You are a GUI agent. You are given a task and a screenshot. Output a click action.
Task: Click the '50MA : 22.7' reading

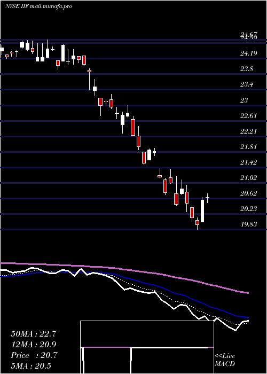pyautogui.click(x=34, y=334)
